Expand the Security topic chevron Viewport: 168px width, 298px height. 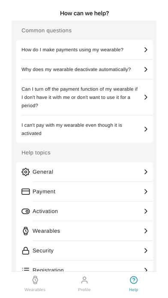(x=146, y=250)
